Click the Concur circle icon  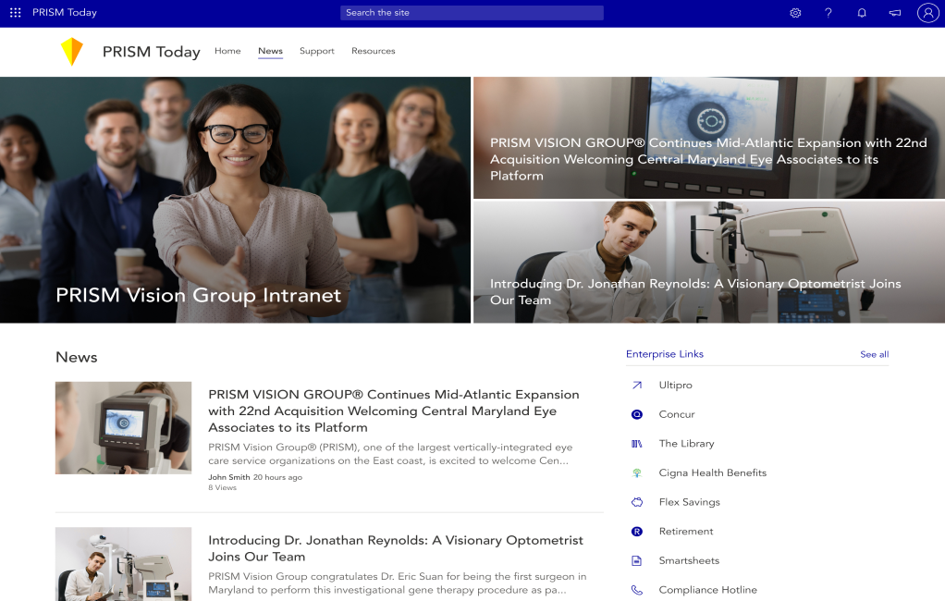[x=637, y=414]
